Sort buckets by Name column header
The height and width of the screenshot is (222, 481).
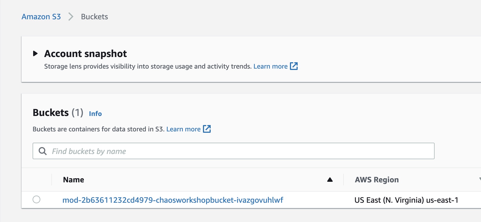pos(73,180)
